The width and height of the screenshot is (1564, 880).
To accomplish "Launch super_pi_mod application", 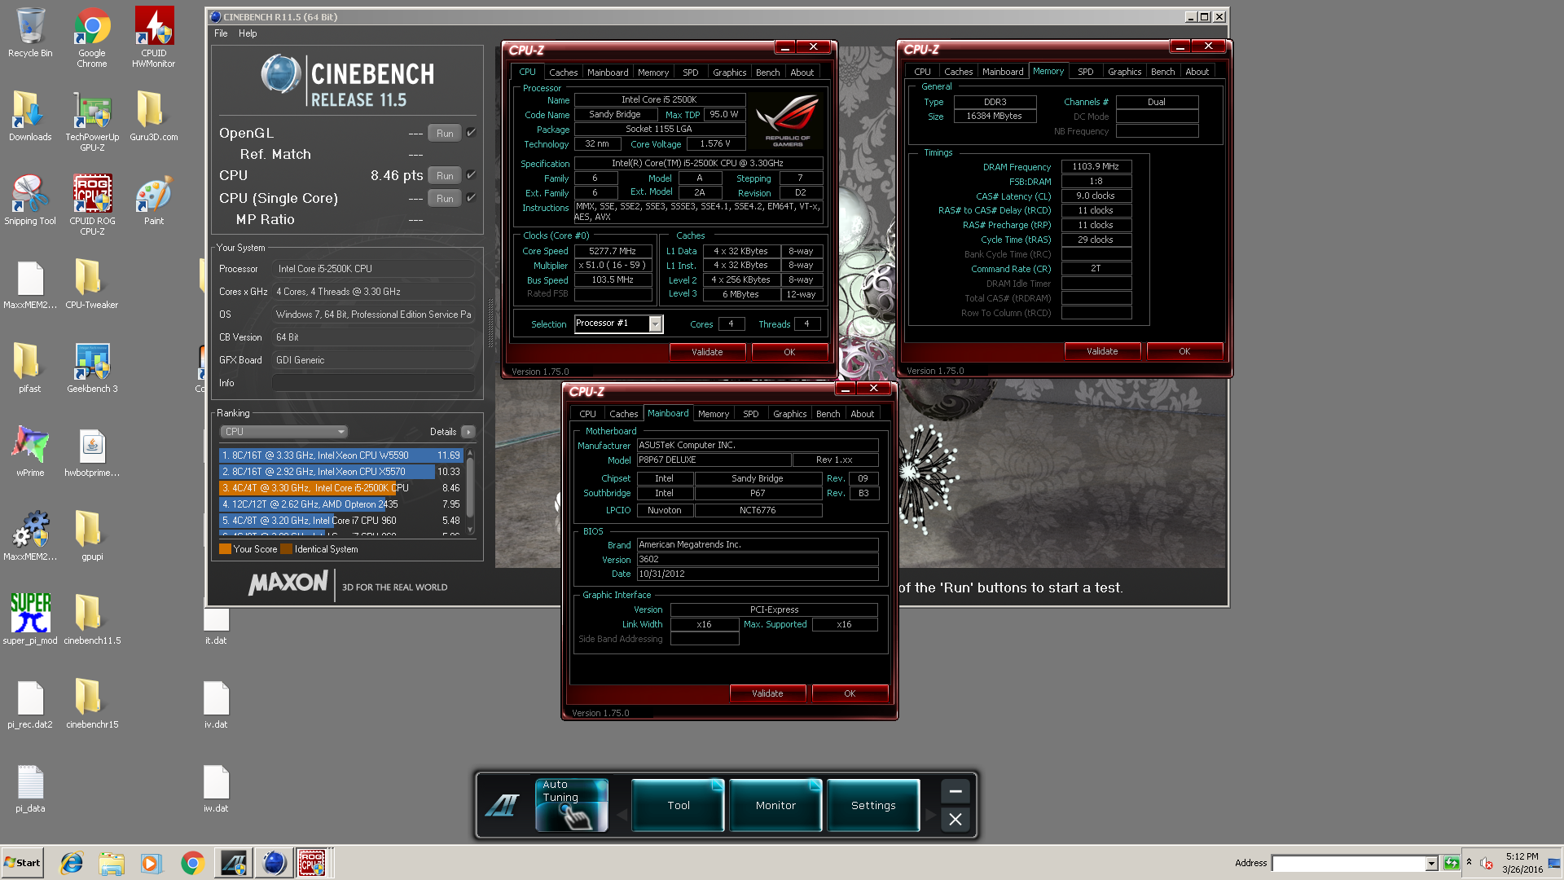I will tap(30, 620).
